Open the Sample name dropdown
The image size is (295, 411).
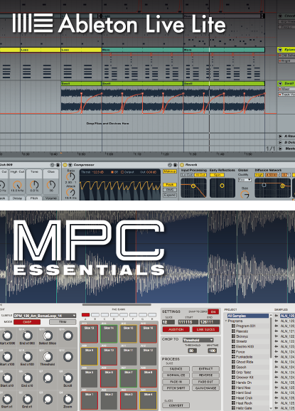45,316
